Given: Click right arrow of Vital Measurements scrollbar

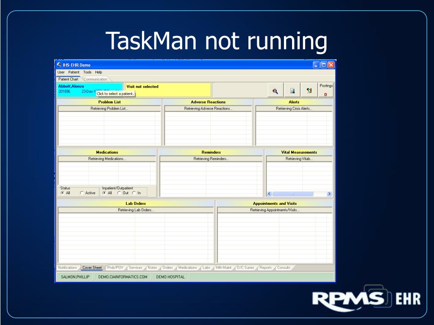Looking at the screenshot, I should tap(329, 194).
